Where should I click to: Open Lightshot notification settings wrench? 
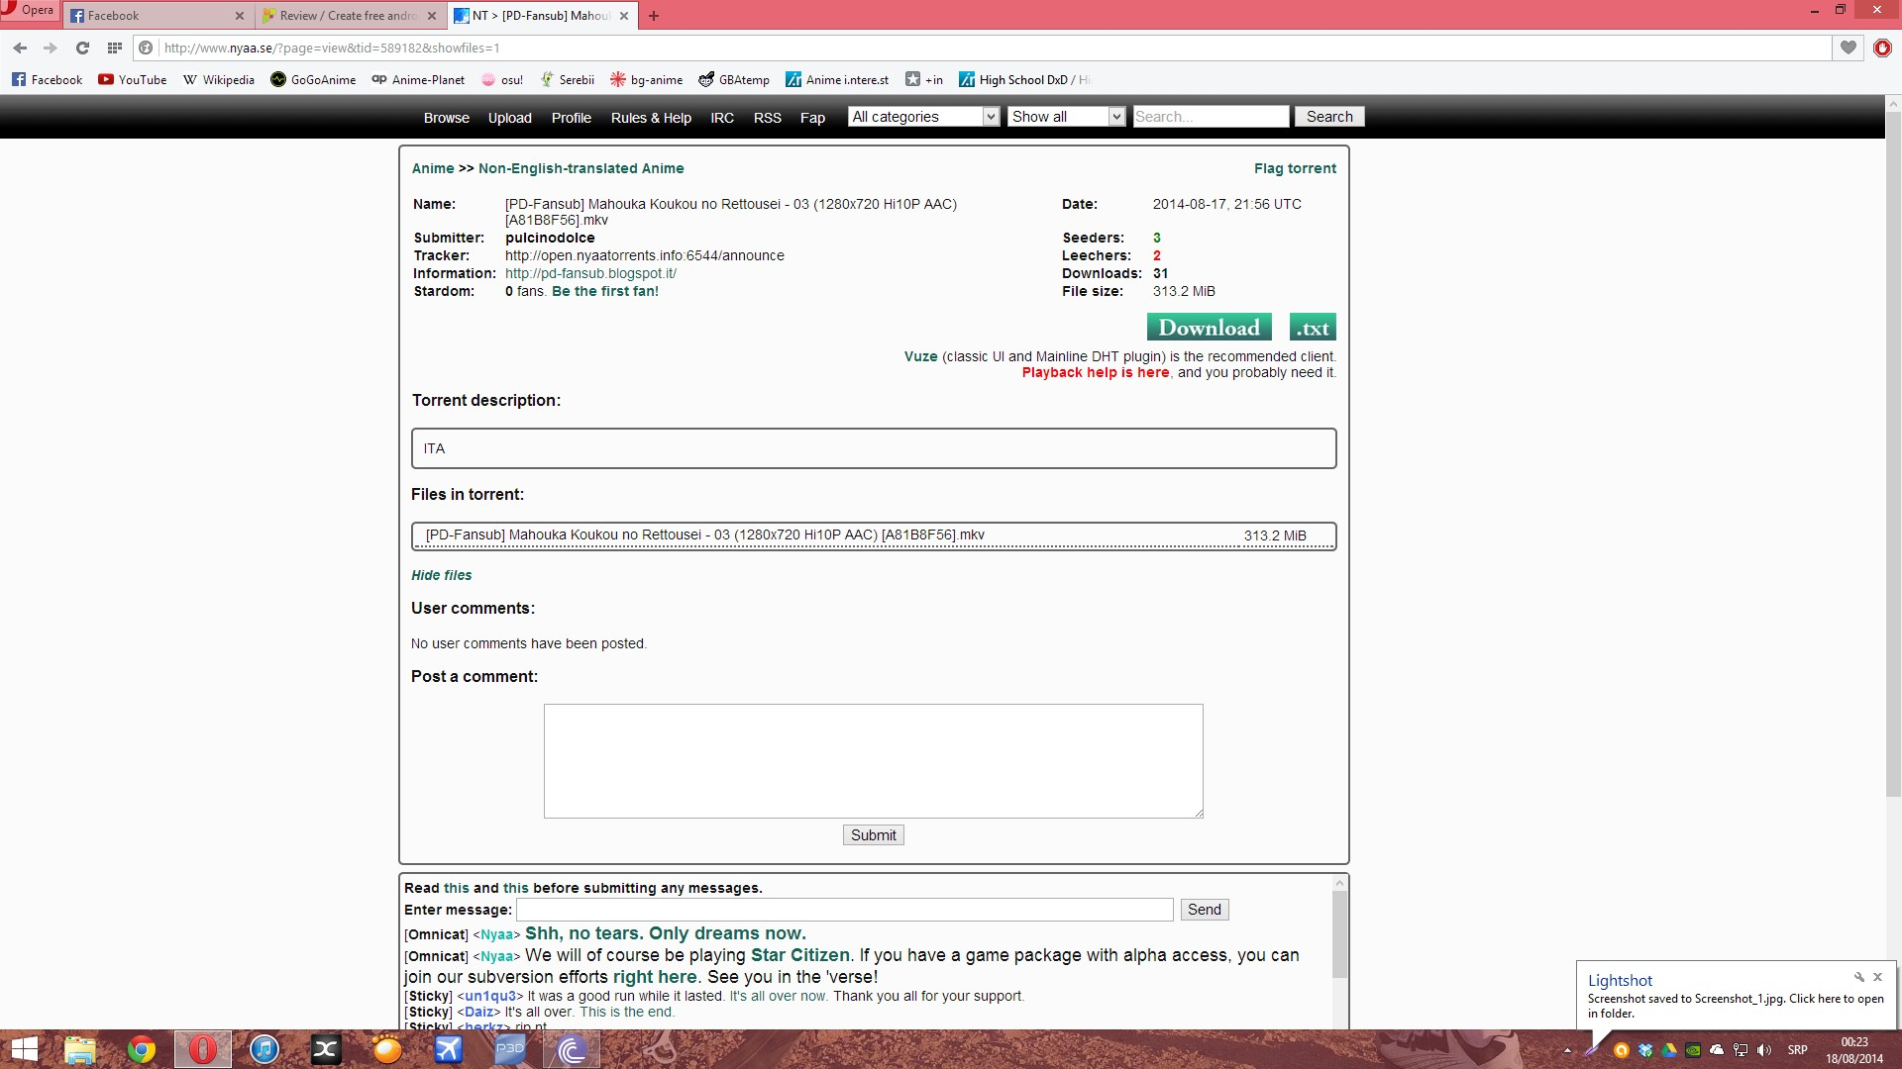tap(1858, 977)
